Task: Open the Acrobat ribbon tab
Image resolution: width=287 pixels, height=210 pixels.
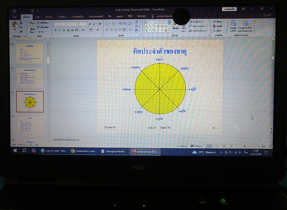Action: [142, 16]
